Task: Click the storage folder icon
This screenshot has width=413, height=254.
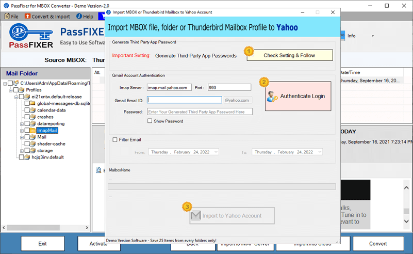Action: [32, 150]
